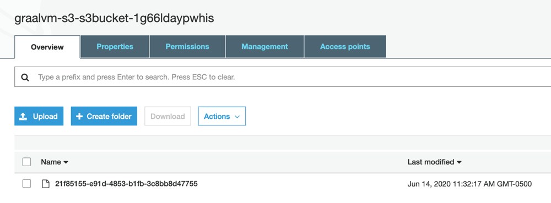This screenshot has width=551, height=203.
Task: Sort by Last modified column arrow
Action: coord(459,162)
